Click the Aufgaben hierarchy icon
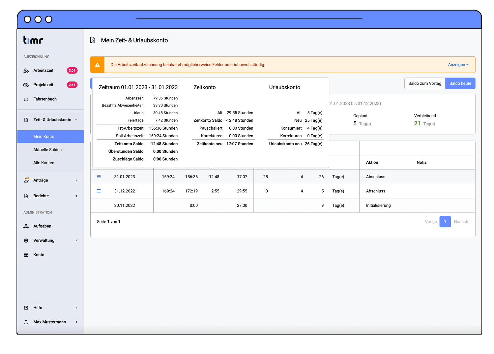Image resolution: width=494 pixels, height=354 pixels. click(26, 226)
